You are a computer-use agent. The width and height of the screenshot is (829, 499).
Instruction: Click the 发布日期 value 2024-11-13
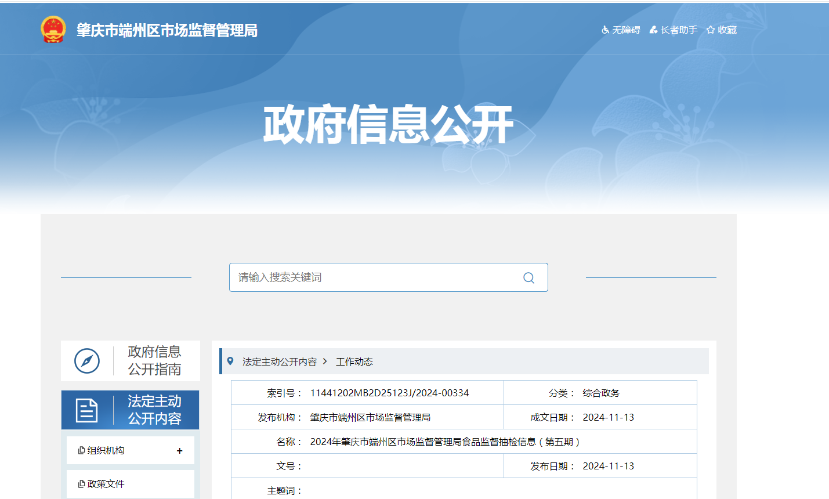click(x=609, y=466)
